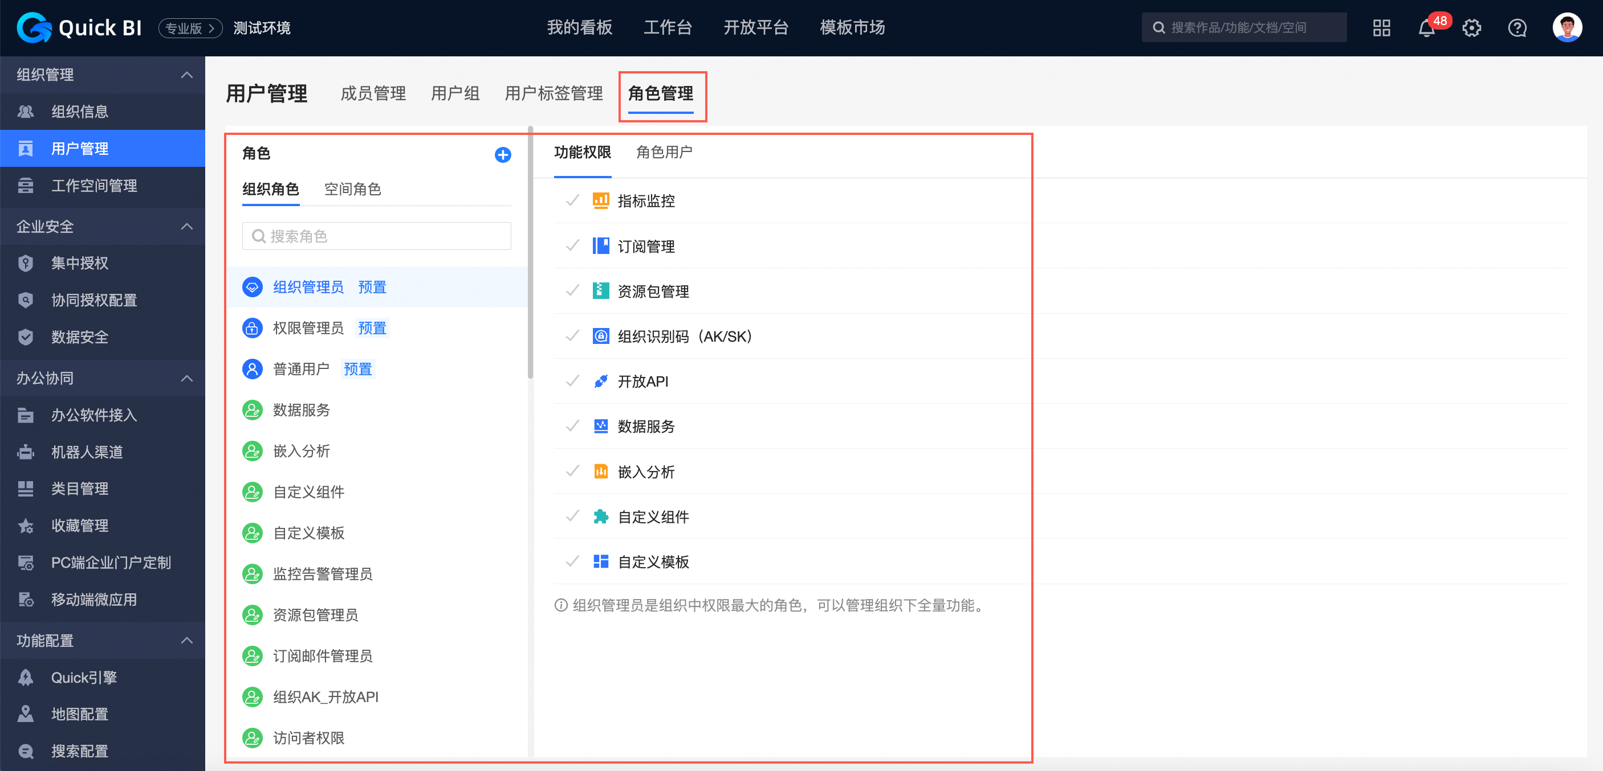Toggle the 数据服务 permission checkmark
Viewport: 1603px width, 771px height.
(x=572, y=426)
